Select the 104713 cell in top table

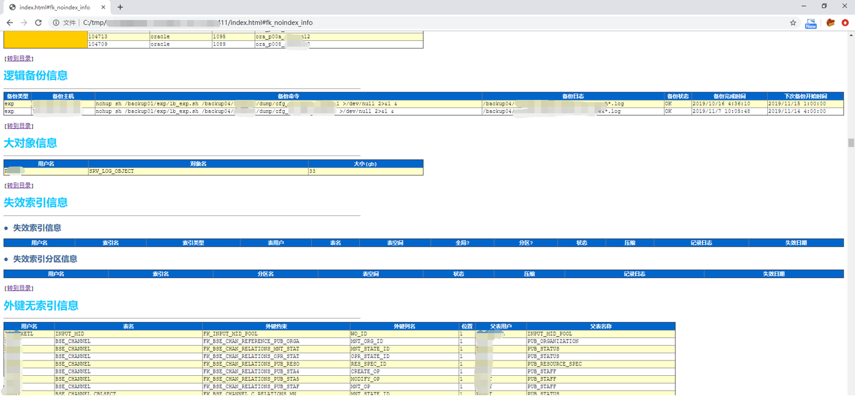118,37
